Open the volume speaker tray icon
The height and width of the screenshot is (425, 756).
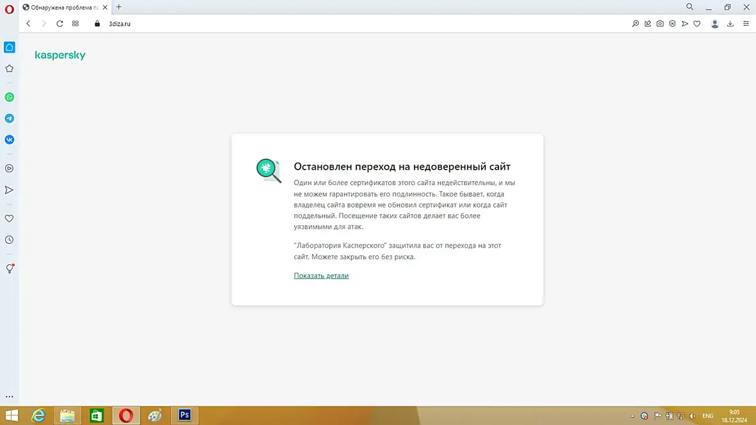[x=693, y=416]
